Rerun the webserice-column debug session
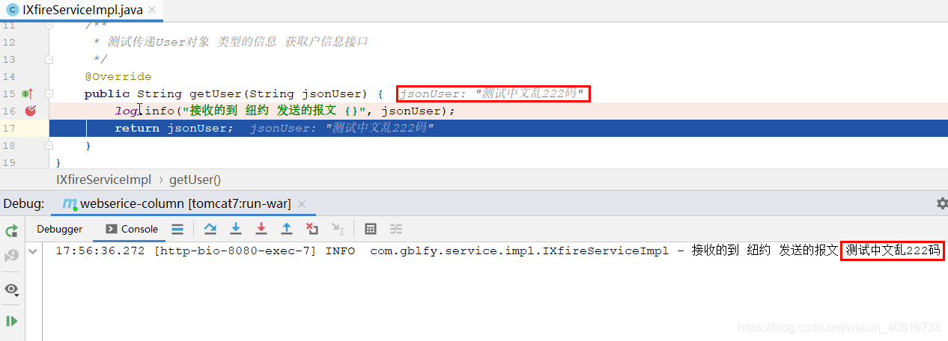Viewport: 948px width, 341px height. pos(11,231)
